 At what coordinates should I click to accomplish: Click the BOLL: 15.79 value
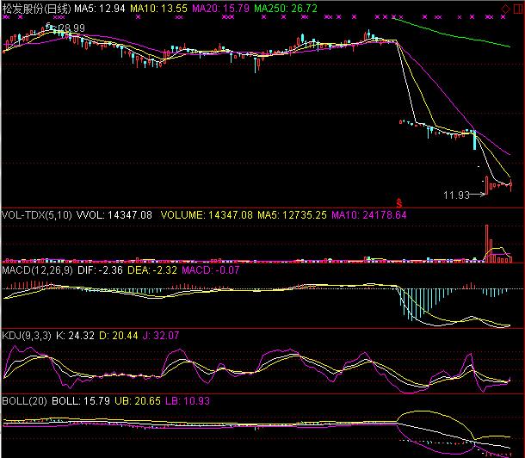click(81, 401)
